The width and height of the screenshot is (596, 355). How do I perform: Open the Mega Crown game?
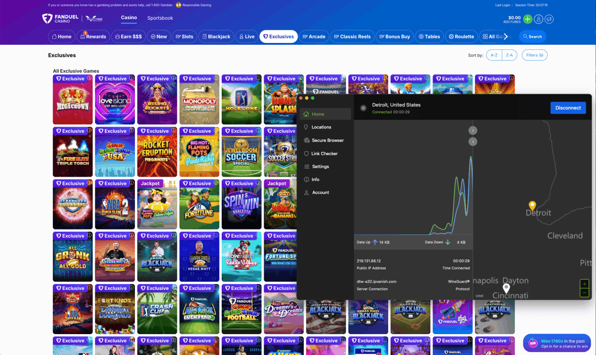[73, 99]
